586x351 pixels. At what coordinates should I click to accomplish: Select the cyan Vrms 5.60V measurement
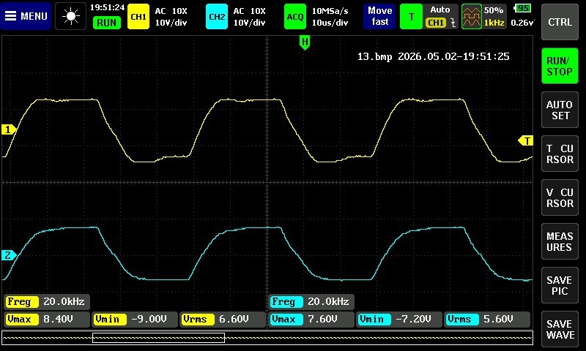point(487,320)
